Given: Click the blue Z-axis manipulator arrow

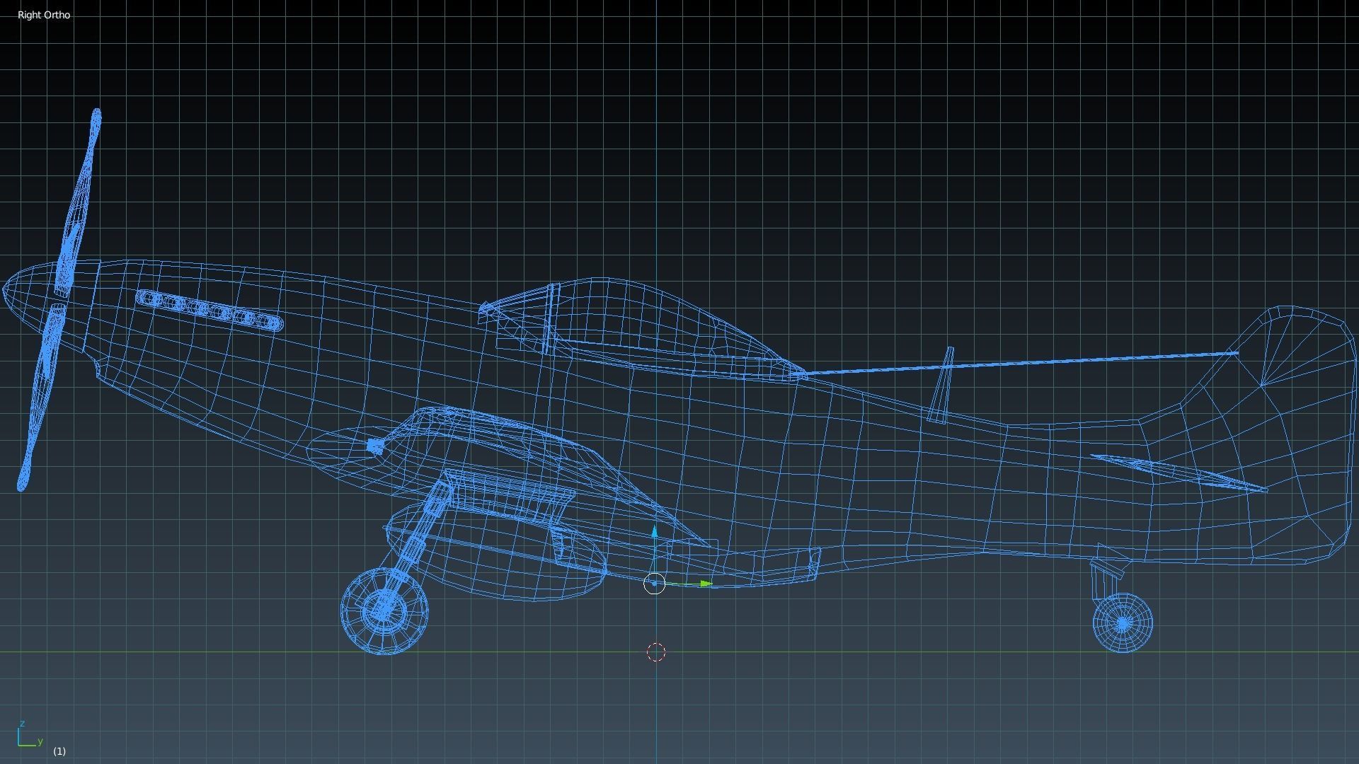Looking at the screenshot, I should pos(655,533).
